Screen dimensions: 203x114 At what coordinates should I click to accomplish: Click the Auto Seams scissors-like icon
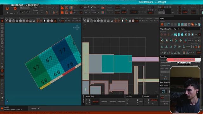(x=164, y=92)
